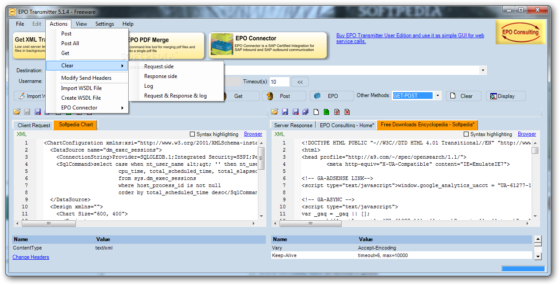Viewport: 560px width, 285px height.
Task: Click the blue progress bar at bottom right
Action: click(523, 269)
